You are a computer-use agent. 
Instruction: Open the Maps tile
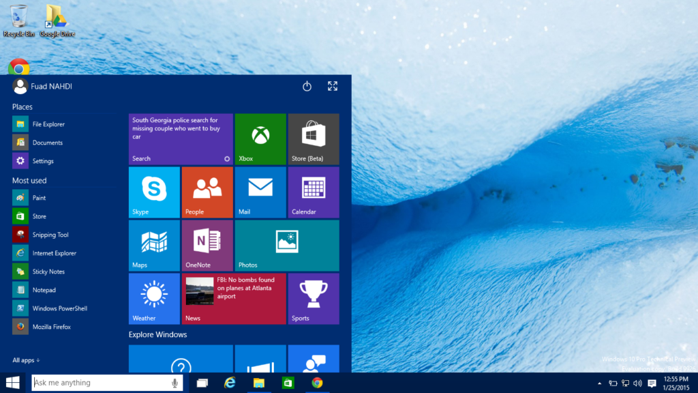[x=153, y=245]
